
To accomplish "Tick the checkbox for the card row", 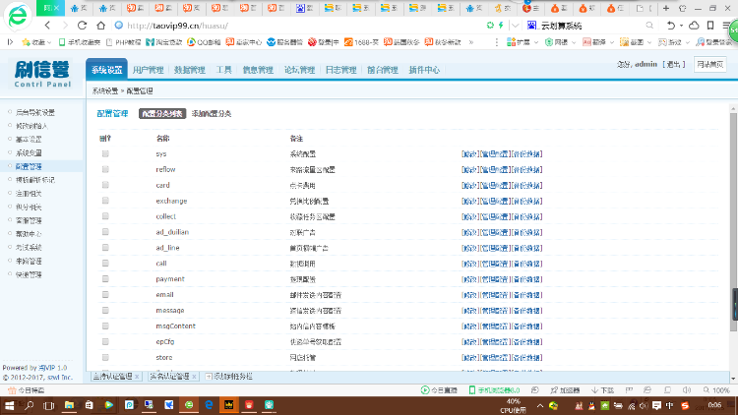I will [105, 185].
